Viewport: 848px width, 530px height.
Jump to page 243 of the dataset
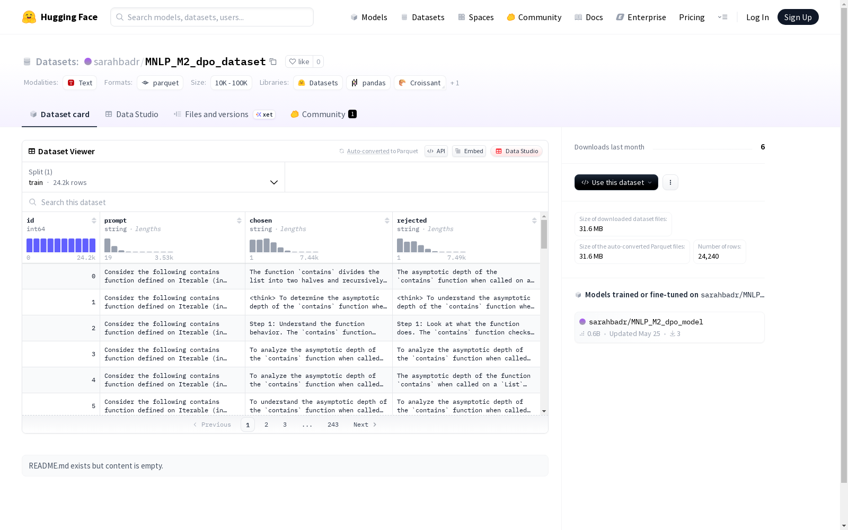[x=333, y=425]
